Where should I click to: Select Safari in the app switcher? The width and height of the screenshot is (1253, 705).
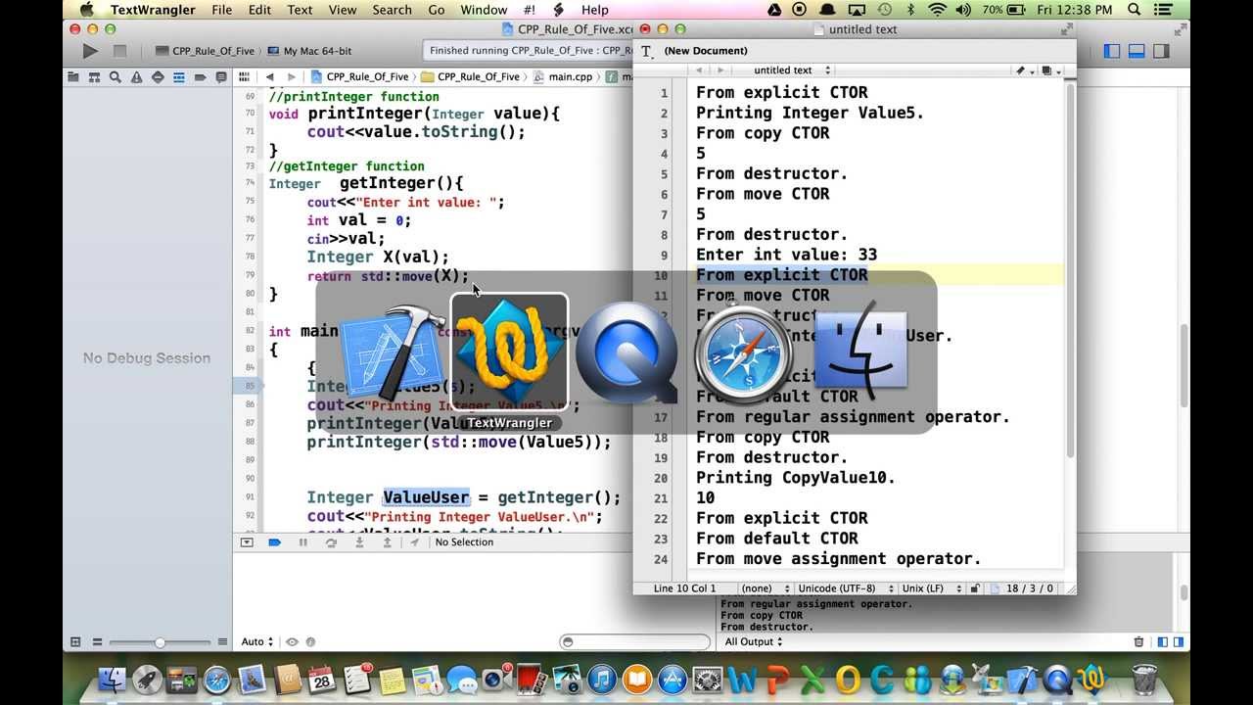[x=744, y=352]
